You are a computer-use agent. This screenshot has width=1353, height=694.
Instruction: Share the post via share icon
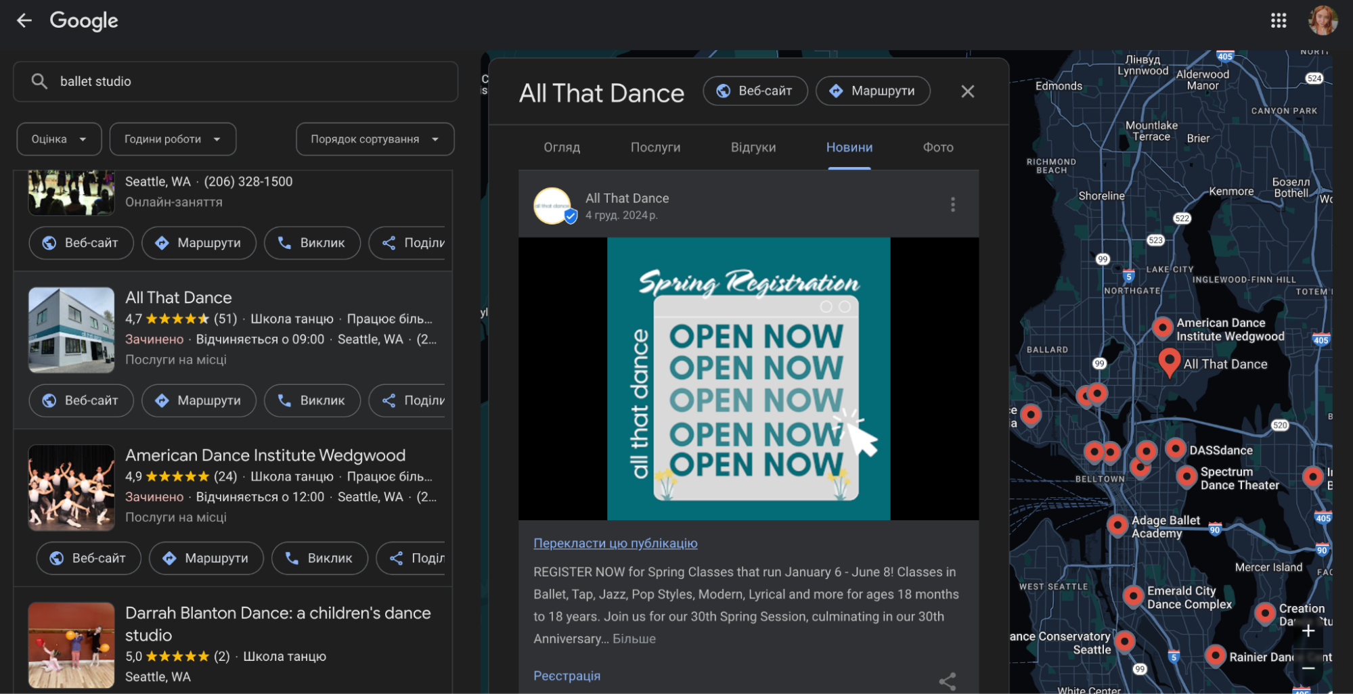coord(948,680)
